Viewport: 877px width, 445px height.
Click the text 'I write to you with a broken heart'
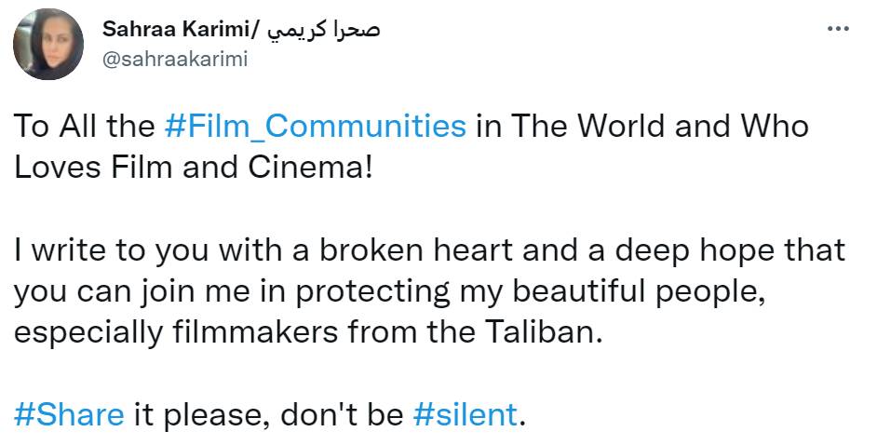pos(263,250)
